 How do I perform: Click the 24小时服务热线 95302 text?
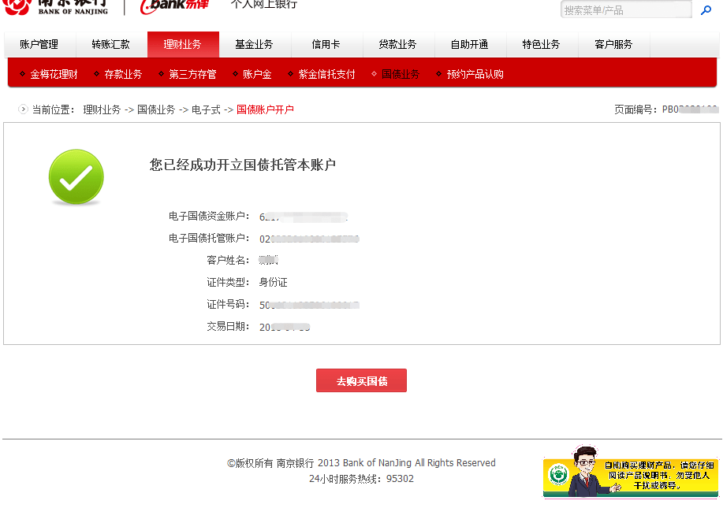[x=361, y=479]
